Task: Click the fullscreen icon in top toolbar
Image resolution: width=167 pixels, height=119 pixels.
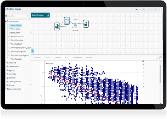Action: (x=161, y=9)
